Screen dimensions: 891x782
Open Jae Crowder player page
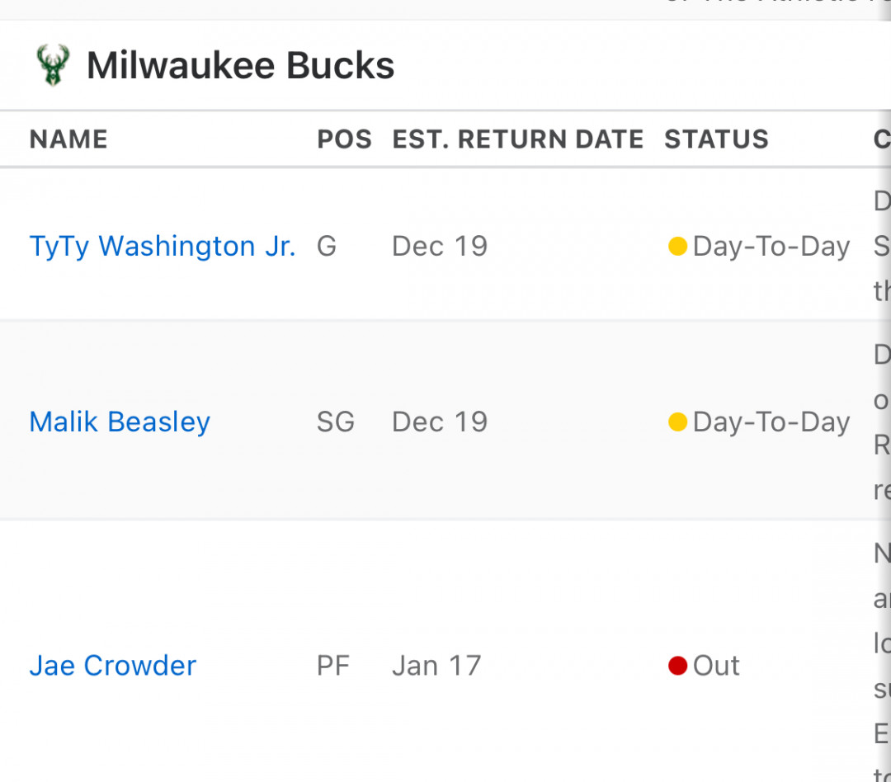coord(113,666)
